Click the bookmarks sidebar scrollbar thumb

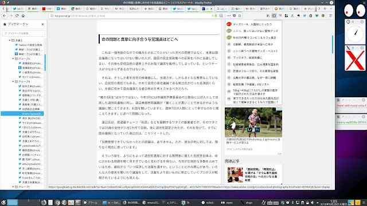point(45,62)
